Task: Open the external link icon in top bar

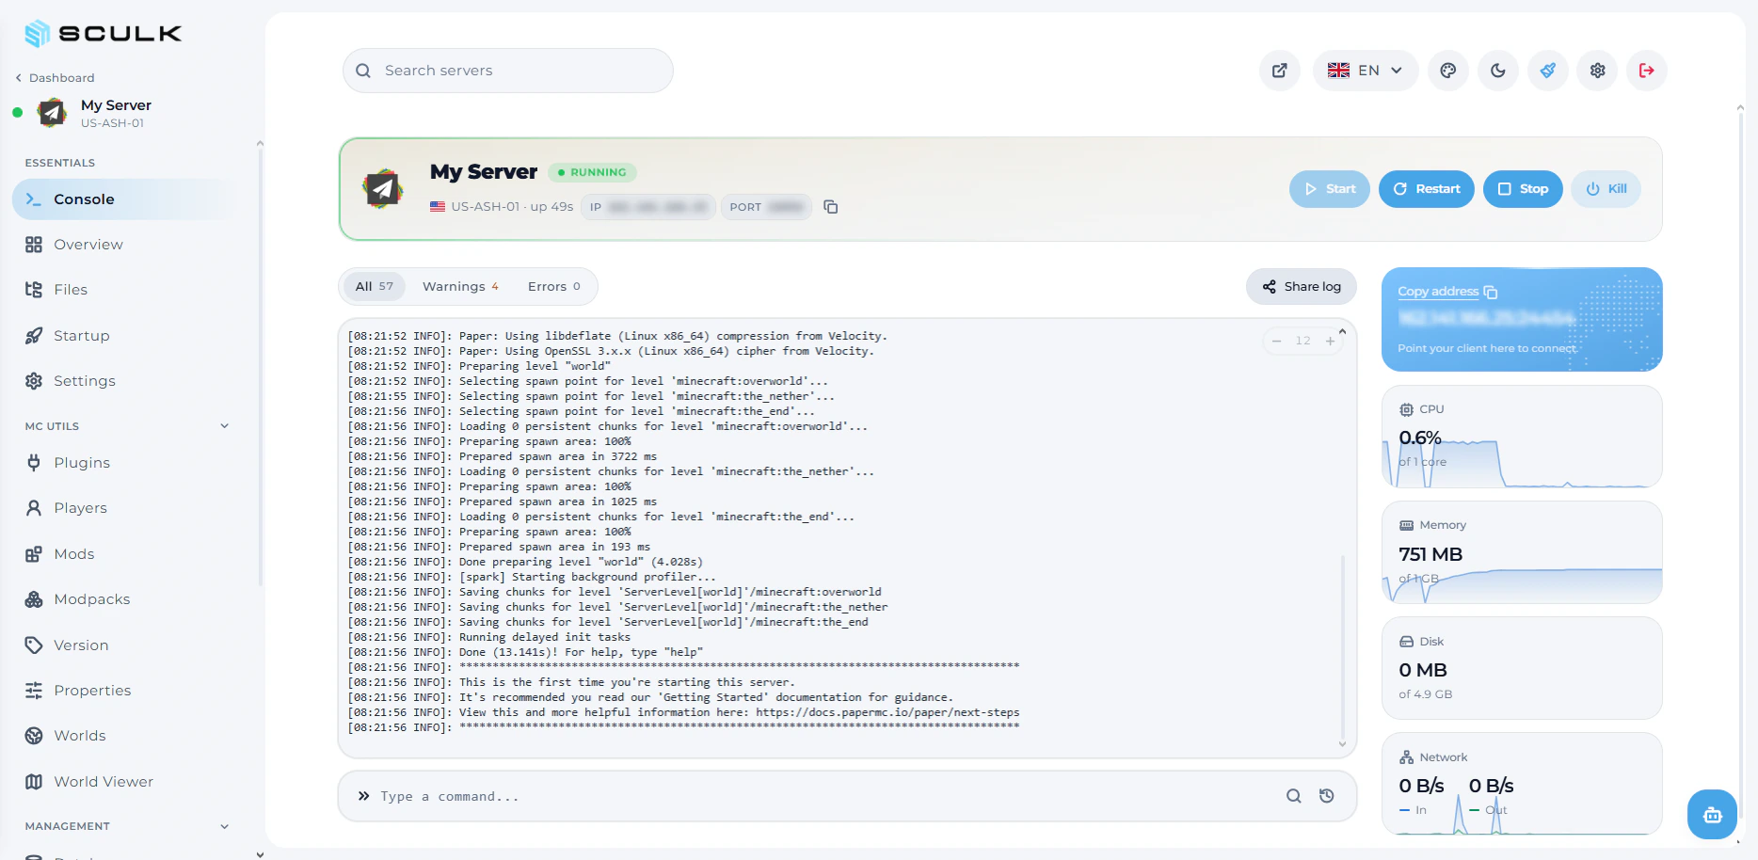Action: pyautogui.click(x=1280, y=71)
